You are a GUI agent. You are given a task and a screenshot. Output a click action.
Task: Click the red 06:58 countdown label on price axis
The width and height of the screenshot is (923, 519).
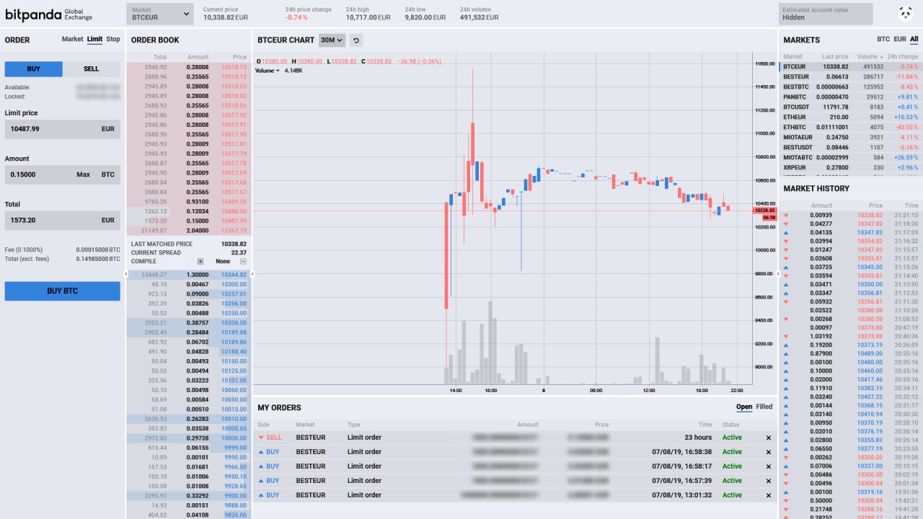769,217
